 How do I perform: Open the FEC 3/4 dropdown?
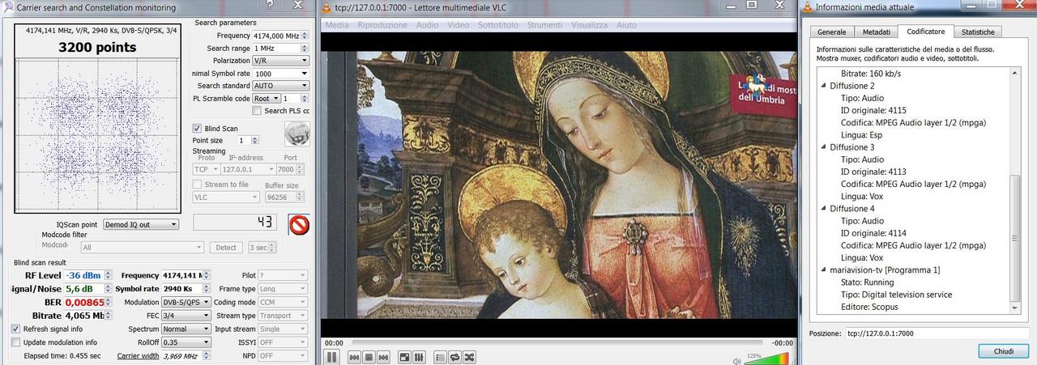tap(186, 316)
